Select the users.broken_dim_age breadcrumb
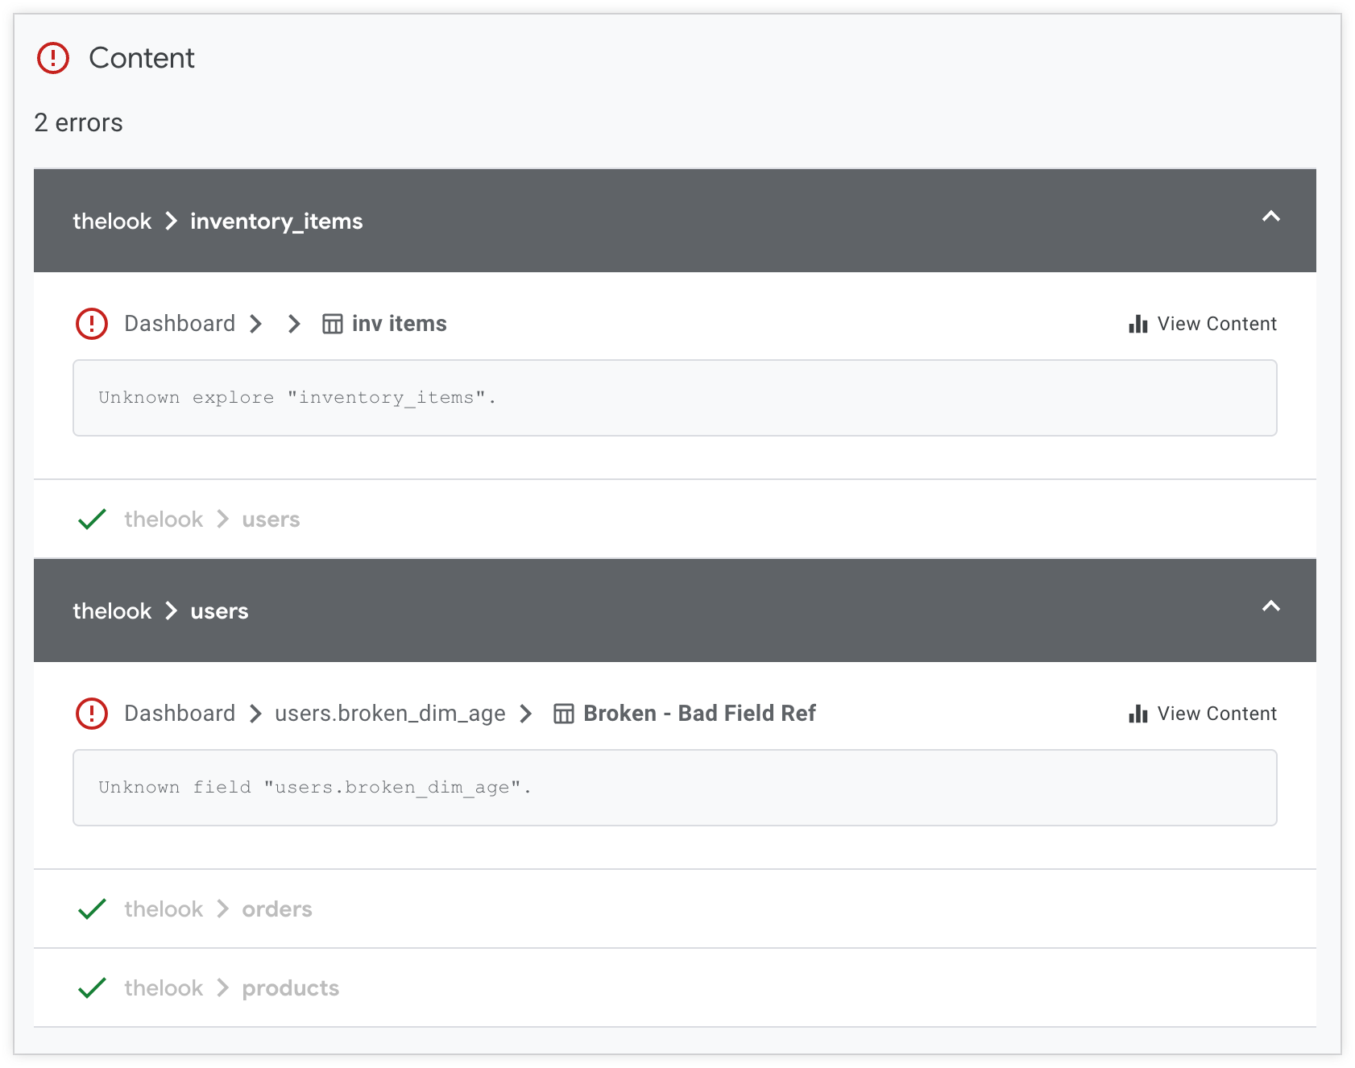The width and height of the screenshot is (1355, 1068). 389,714
